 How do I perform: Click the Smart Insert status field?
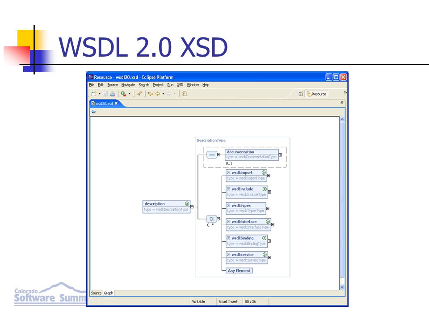pos(228,302)
